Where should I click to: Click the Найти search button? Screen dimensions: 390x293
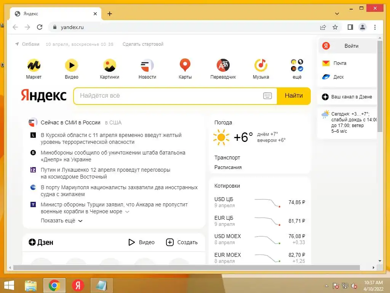pos(294,96)
